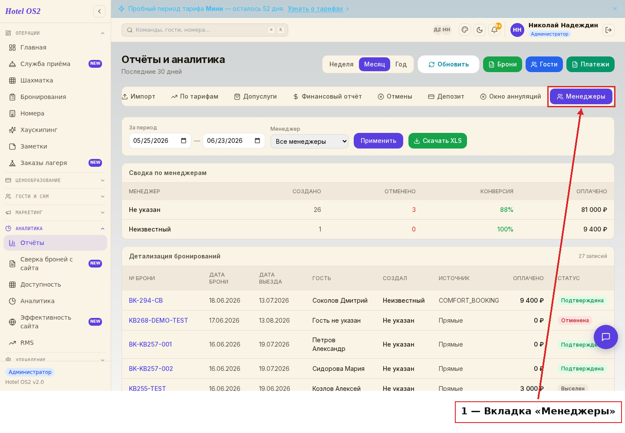625x433 pixels.
Task: Expand the ГОСТИ И CRM section
Action: 55,196
